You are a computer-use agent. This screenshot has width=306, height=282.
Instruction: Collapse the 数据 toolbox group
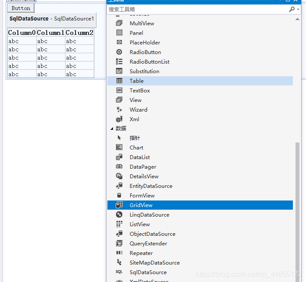112,129
